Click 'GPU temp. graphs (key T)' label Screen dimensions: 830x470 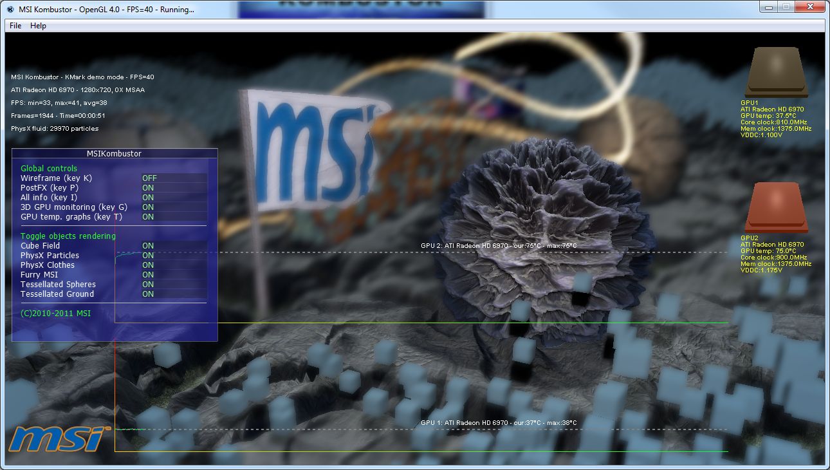(x=71, y=217)
